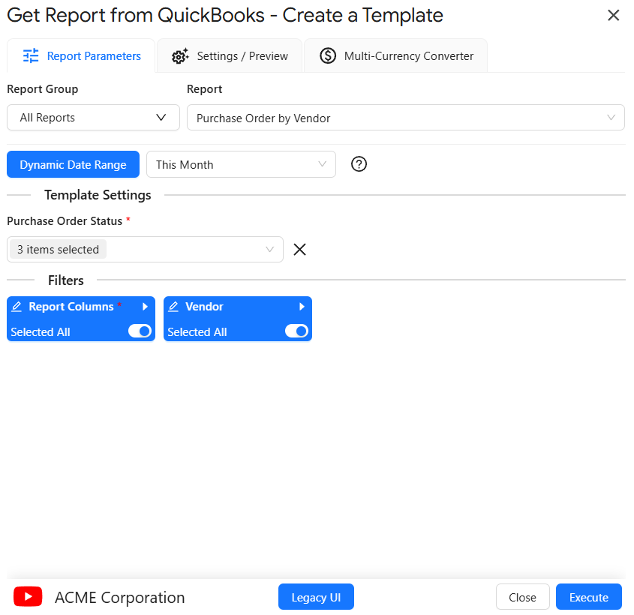634x615 pixels.
Task: Close the dialog with top-right X
Action: click(x=614, y=15)
